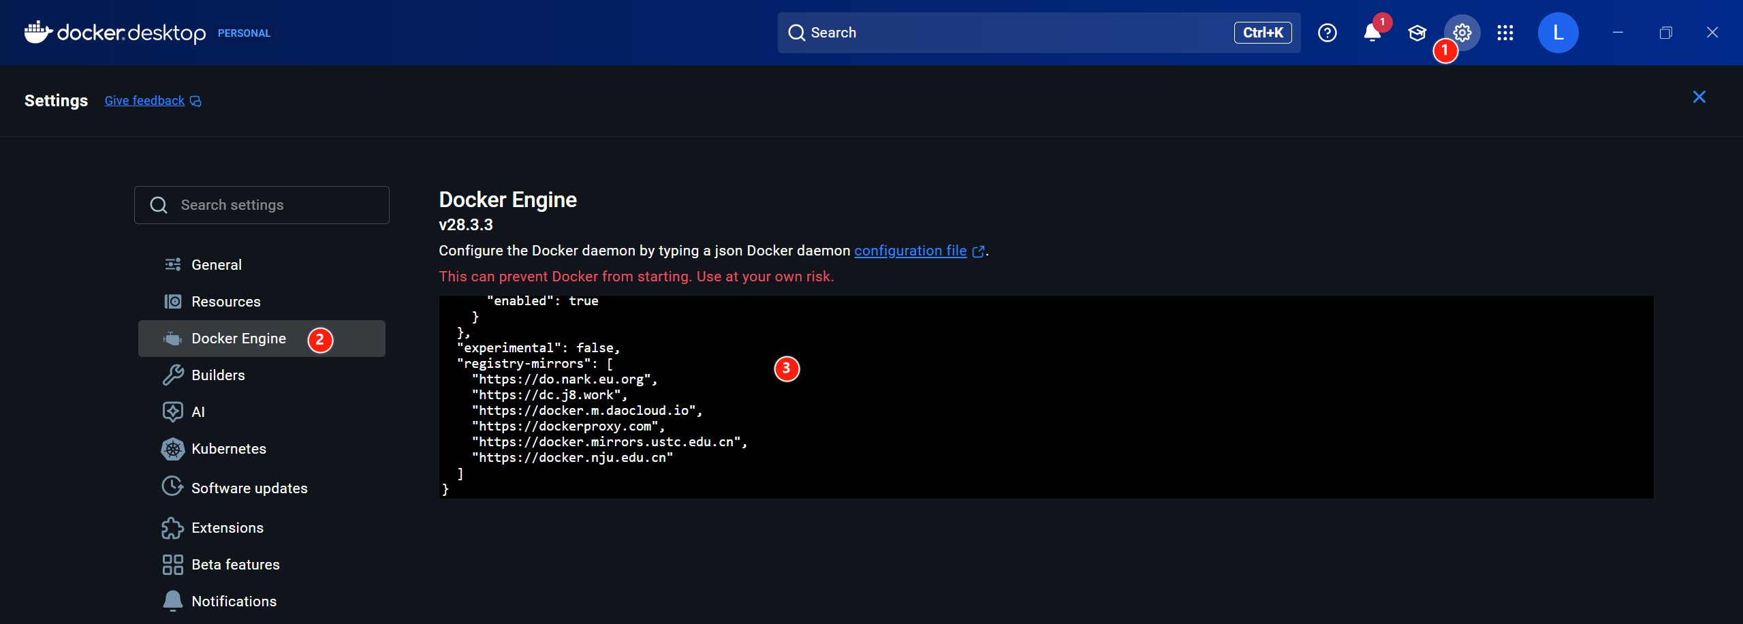Image resolution: width=1743 pixels, height=624 pixels.
Task: Open the Software updates section
Action: coord(262,488)
